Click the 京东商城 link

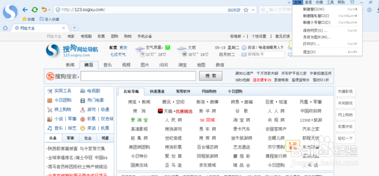click(x=207, y=165)
